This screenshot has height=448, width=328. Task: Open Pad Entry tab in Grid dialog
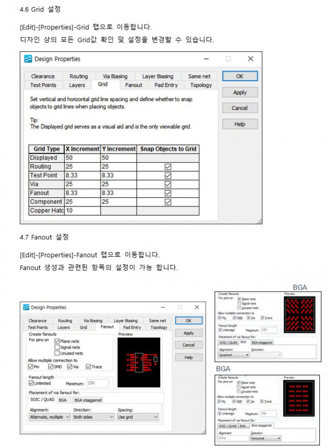pos(166,85)
